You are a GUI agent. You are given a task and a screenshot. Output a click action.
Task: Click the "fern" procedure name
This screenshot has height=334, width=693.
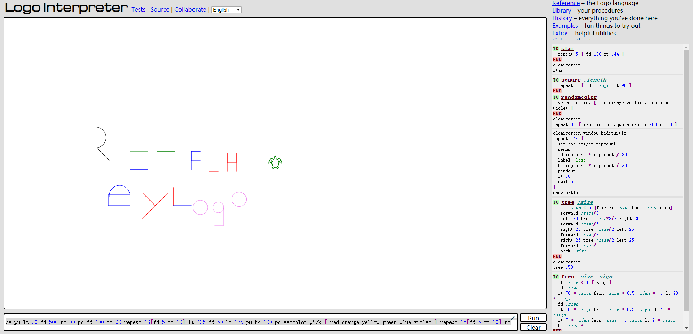568,277
